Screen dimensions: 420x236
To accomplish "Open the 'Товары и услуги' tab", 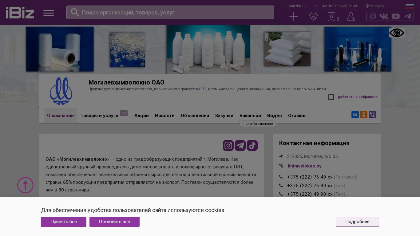I will pyautogui.click(x=99, y=116).
